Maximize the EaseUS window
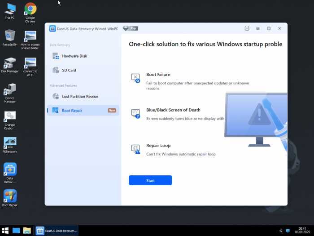Image resolution: width=314 pixels, height=236 pixels. (269, 28)
